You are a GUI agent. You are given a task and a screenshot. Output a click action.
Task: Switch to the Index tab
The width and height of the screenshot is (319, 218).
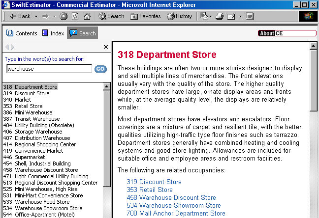coord(53,33)
